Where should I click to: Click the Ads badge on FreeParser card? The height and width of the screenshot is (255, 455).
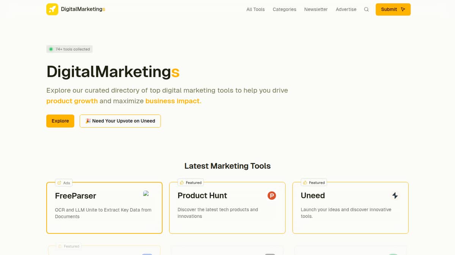point(64,183)
